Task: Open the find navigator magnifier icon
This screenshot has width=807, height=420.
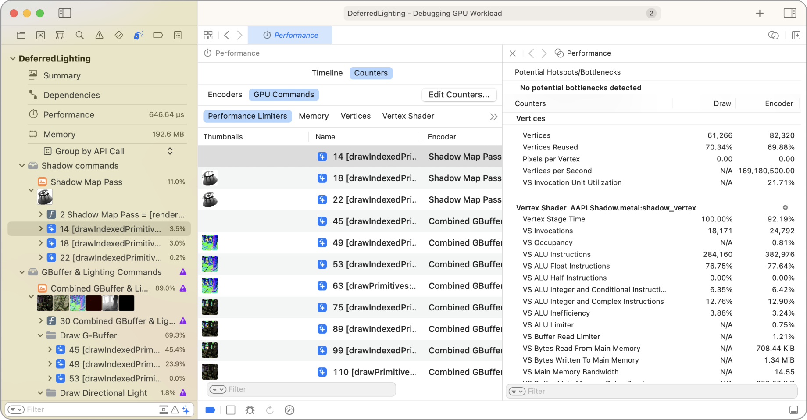Action: point(80,35)
